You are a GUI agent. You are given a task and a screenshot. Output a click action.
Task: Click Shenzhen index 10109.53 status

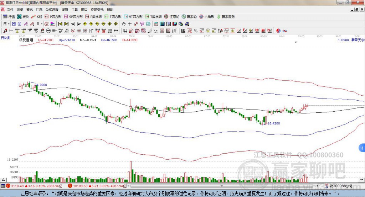click(x=97, y=186)
